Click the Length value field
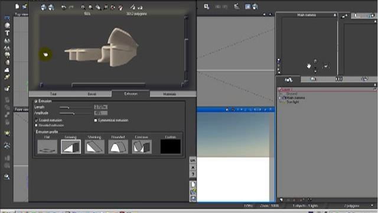The height and width of the screenshot is (213, 378). click(x=100, y=107)
